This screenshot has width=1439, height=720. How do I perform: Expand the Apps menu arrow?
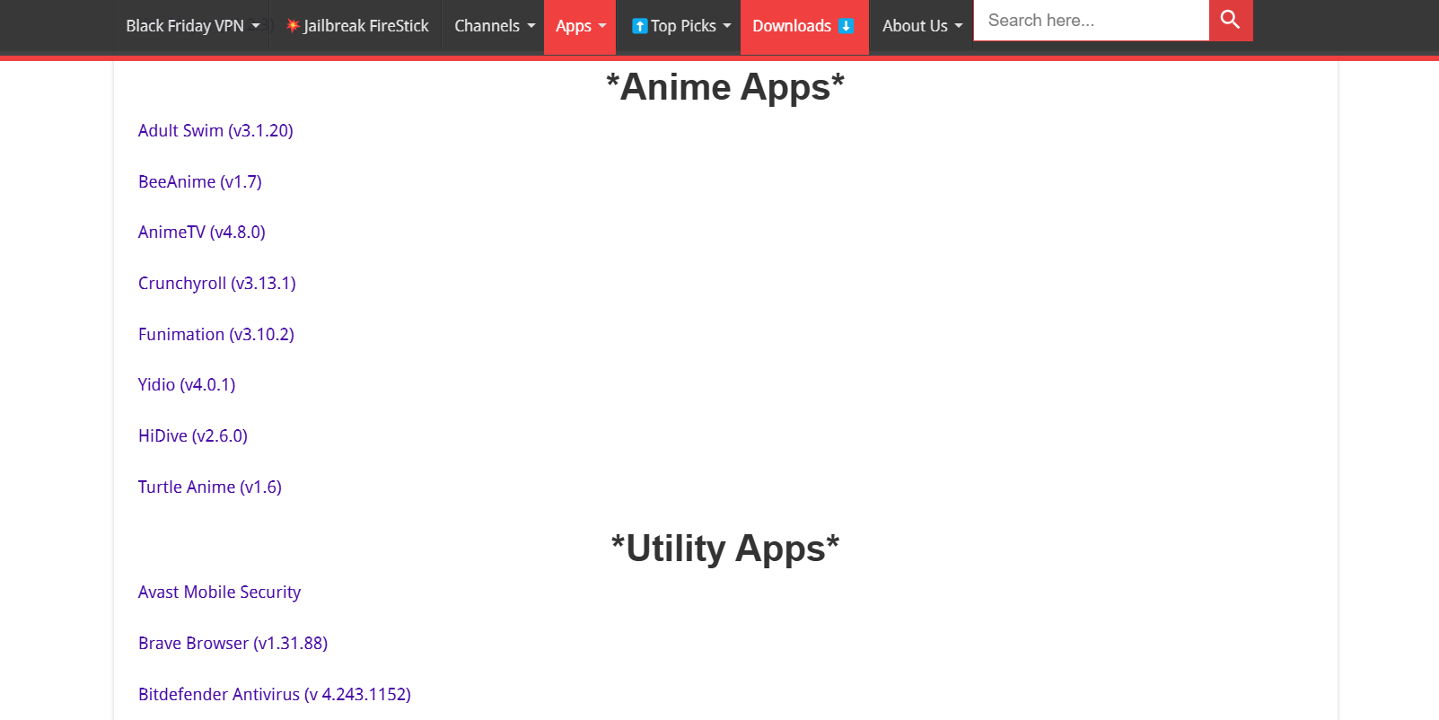point(602,26)
